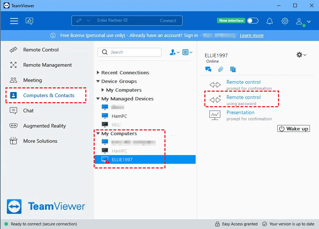Click the More Solutions gift icon

13,141
